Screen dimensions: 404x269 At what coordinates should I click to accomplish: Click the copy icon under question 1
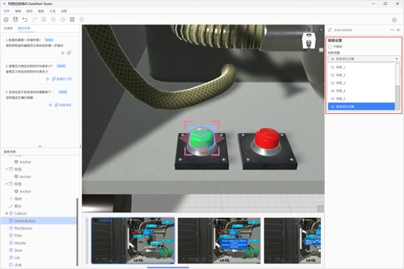point(69,53)
